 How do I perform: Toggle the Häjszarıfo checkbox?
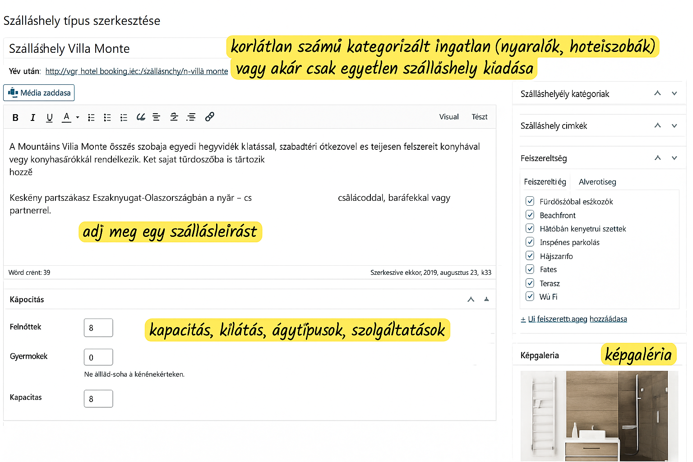point(530,256)
